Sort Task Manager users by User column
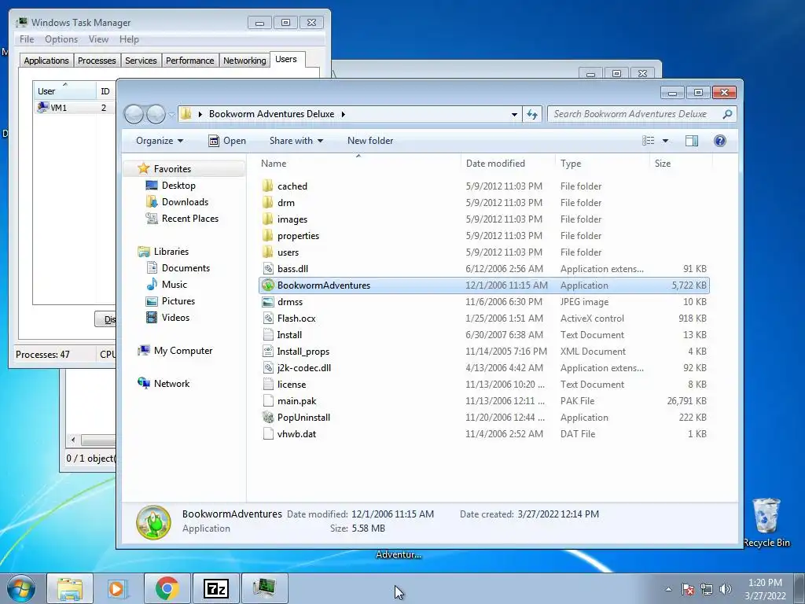The width and height of the screenshot is (805, 604). 64,91
